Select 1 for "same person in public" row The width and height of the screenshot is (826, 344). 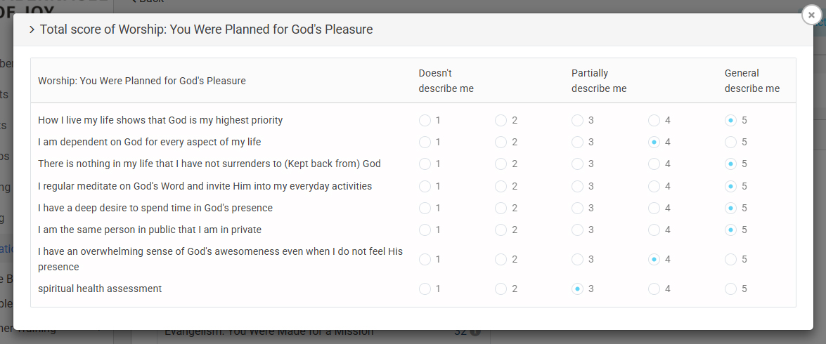(x=425, y=230)
